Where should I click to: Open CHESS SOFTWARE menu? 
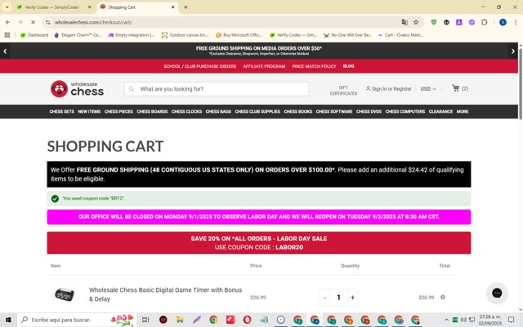pos(334,111)
